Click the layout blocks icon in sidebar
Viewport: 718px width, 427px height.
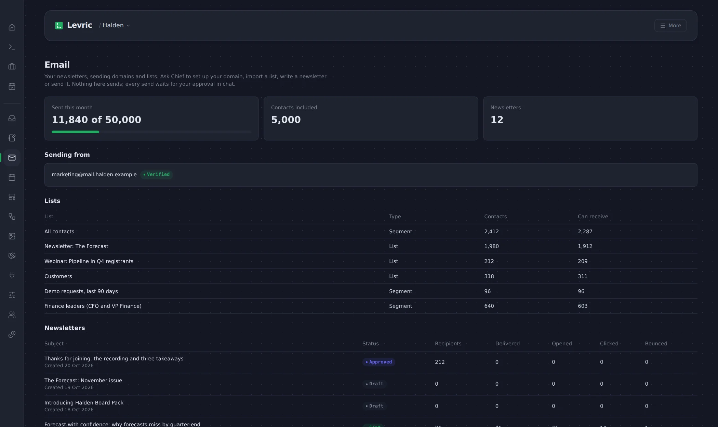(x=12, y=197)
